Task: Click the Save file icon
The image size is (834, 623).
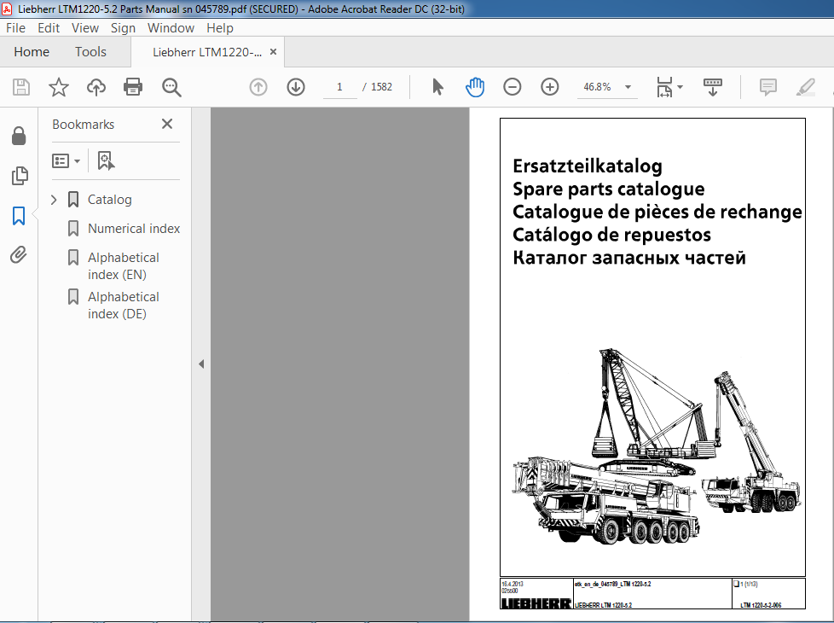Action: (21, 87)
